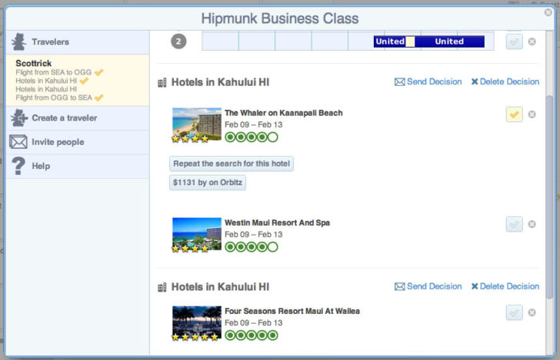Click the Whaler's green circle review rating
560x360 pixels.
pyautogui.click(x=251, y=137)
